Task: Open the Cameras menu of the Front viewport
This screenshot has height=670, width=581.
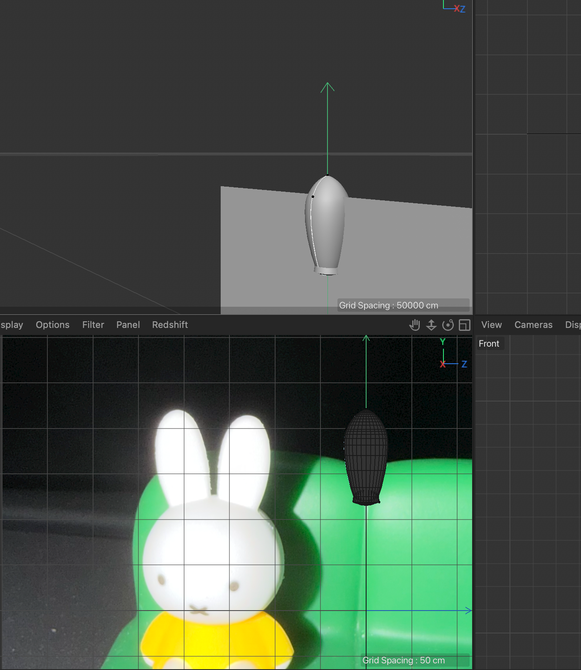Action: (x=534, y=325)
